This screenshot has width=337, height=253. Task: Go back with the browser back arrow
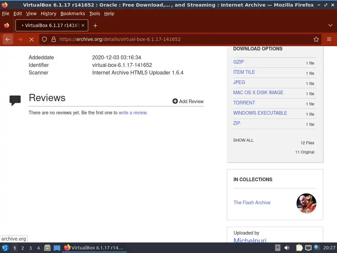(x=8, y=39)
